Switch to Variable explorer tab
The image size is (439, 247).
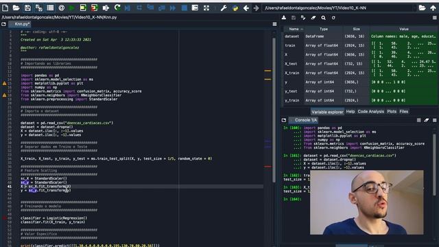coord(327,112)
